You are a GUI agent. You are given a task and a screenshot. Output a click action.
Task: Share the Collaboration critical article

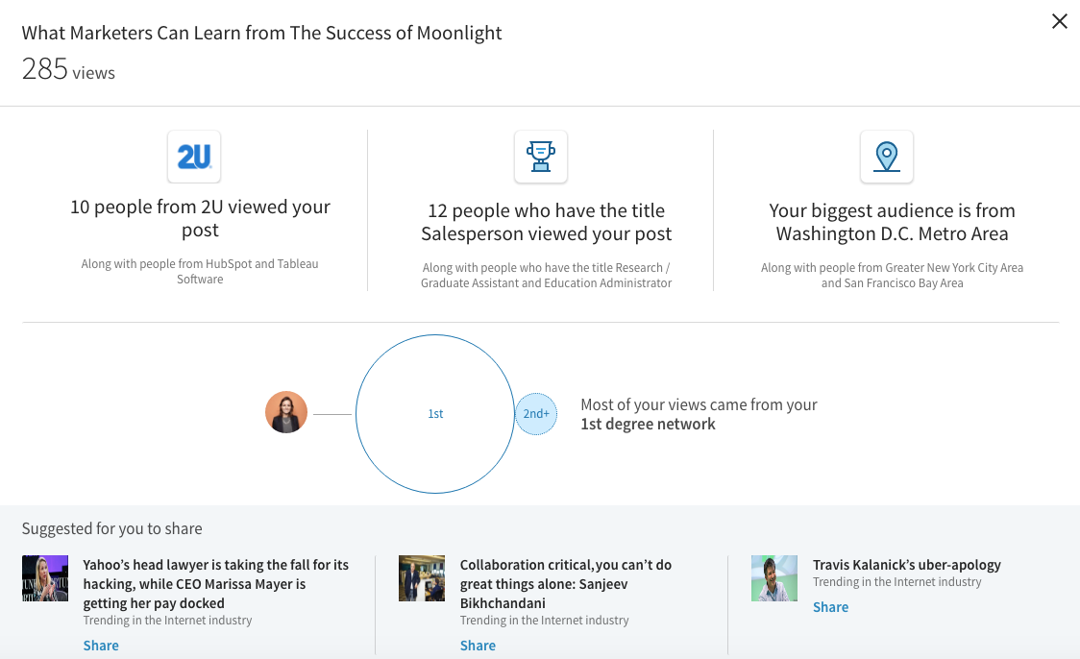point(478,646)
